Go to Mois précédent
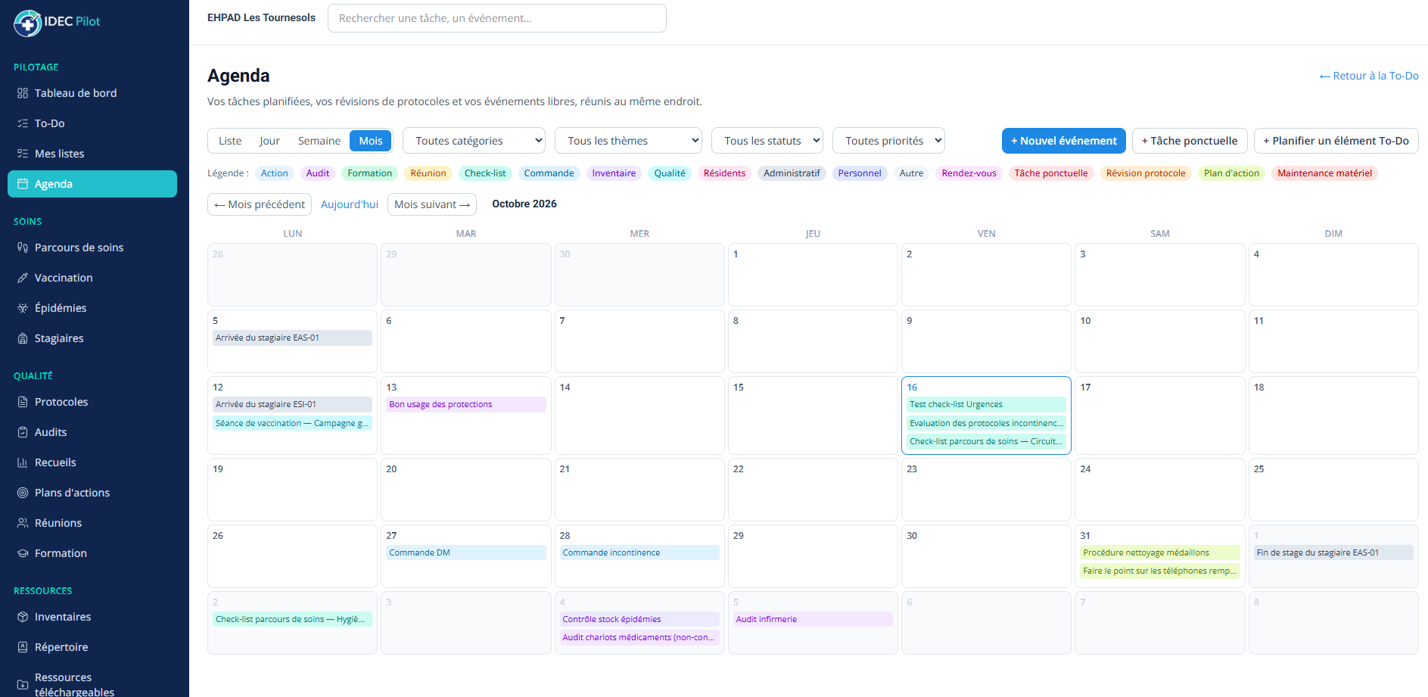Viewport: 1428px width, 697px height. [260, 204]
